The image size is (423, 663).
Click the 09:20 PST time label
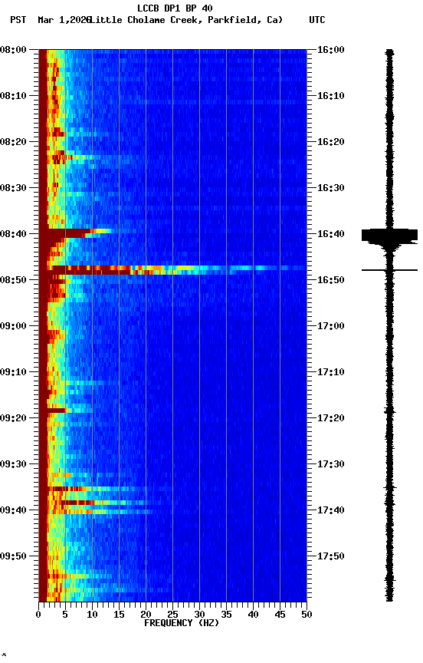pos(13,418)
